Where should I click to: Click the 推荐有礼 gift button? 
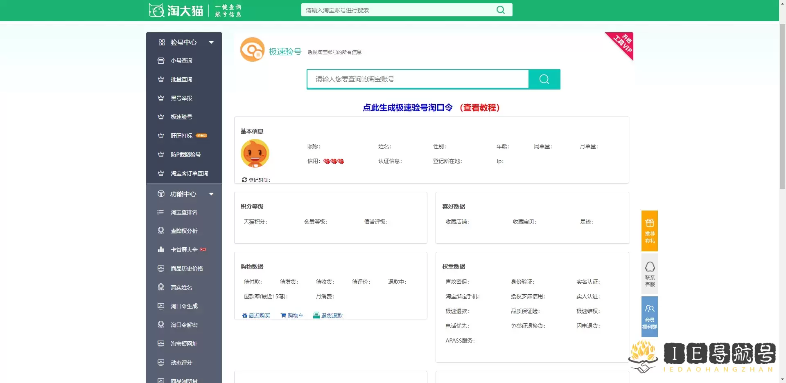(650, 231)
